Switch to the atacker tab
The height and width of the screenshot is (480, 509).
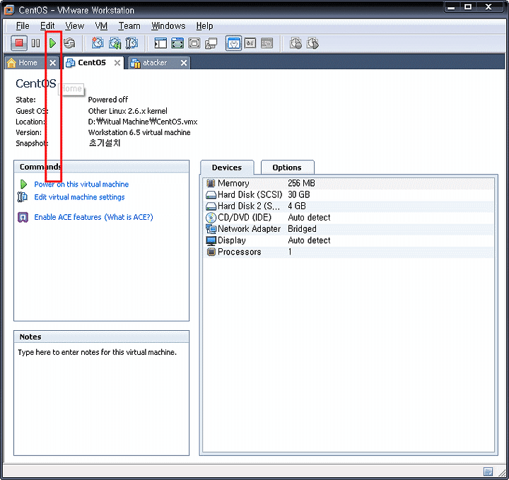tap(155, 63)
